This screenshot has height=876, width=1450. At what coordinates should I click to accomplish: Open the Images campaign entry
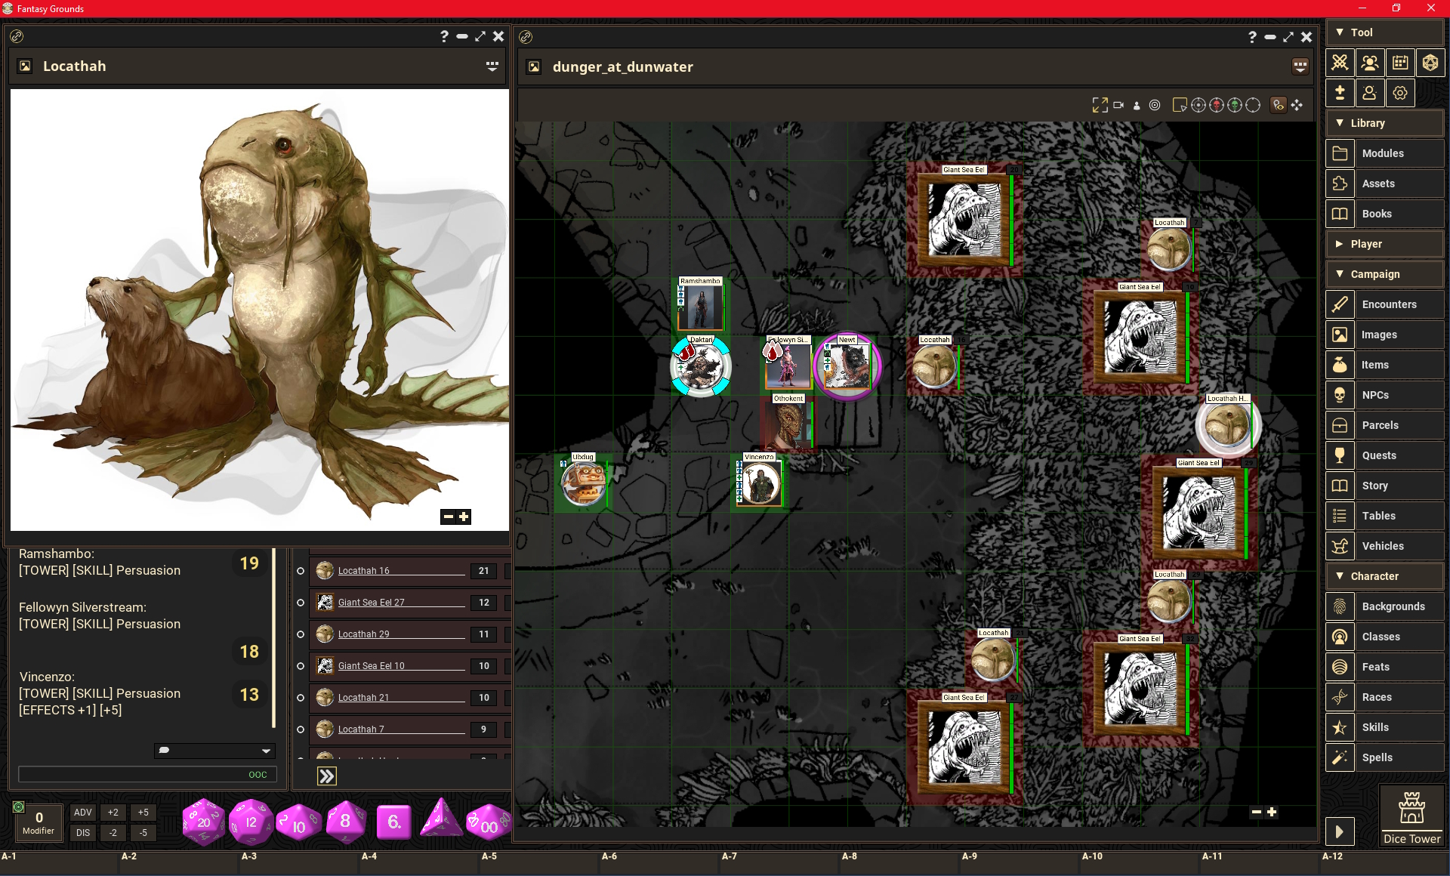(x=1385, y=335)
